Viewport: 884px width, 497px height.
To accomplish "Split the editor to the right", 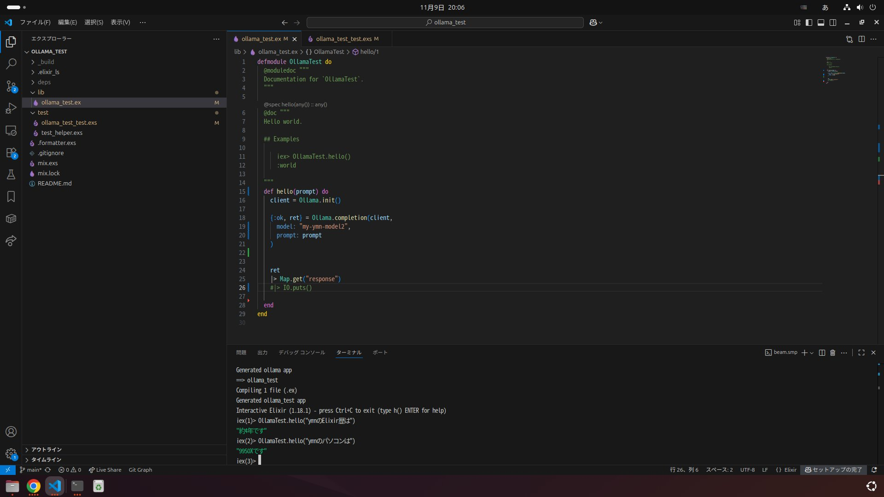I will [x=861, y=39].
